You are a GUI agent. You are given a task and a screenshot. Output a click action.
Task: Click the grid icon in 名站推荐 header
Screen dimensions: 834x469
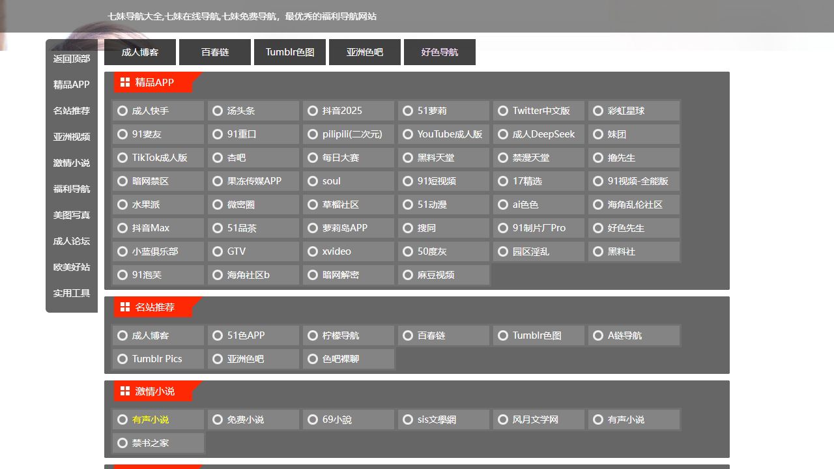click(125, 307)
